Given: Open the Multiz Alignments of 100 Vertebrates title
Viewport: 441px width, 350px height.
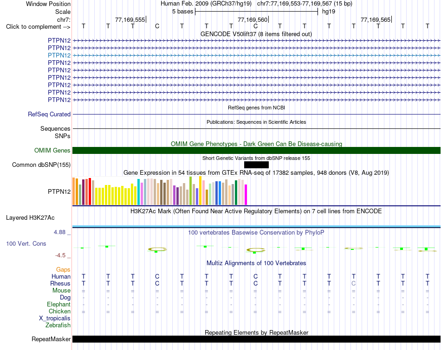Looking at the screenshot, I should 256,263.
